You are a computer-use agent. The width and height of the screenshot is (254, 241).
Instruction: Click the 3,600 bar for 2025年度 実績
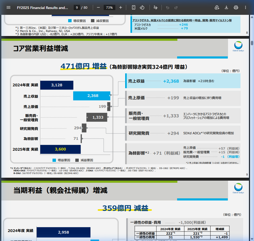click(60, 149)
